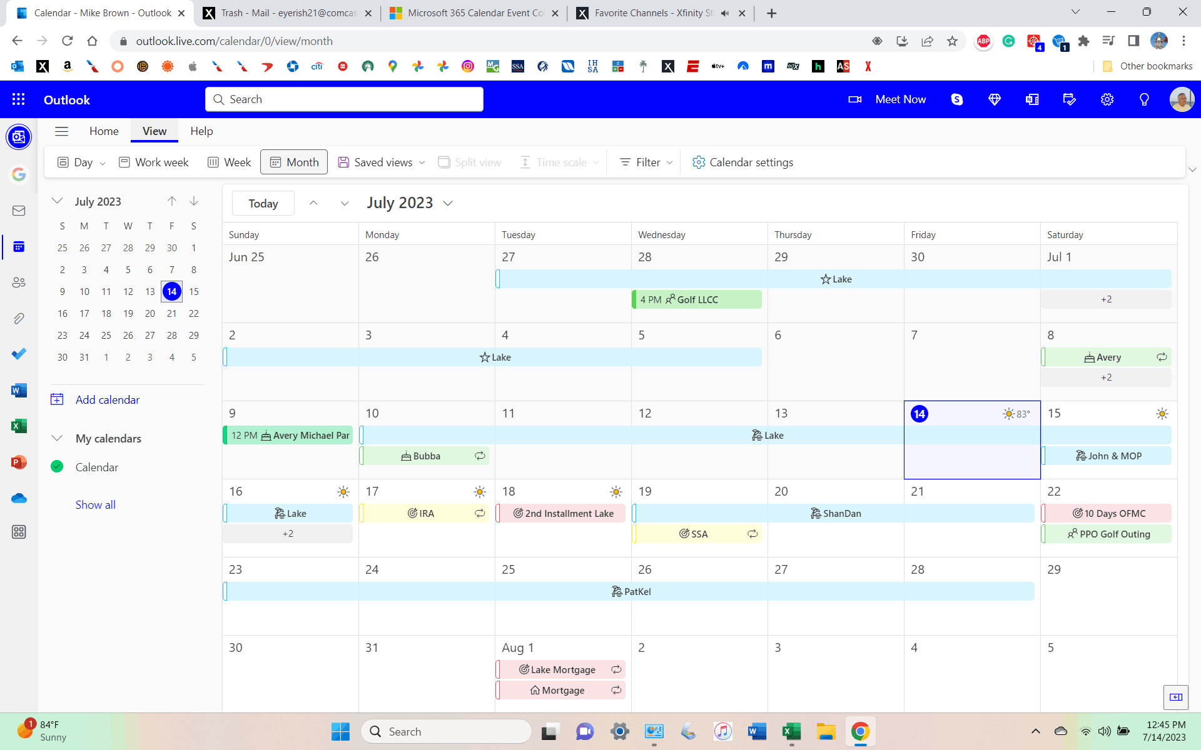Open Skype from the Outlook header
Viewport: 1201px width, 750px height.
pos(957,99)
